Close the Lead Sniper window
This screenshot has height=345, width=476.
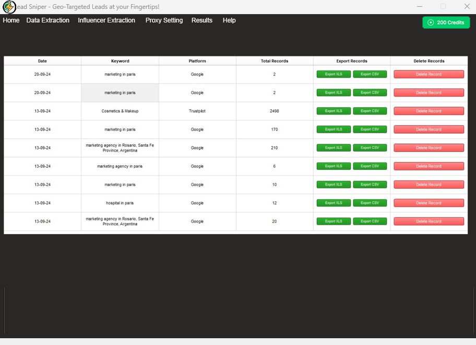click(467, 6)
